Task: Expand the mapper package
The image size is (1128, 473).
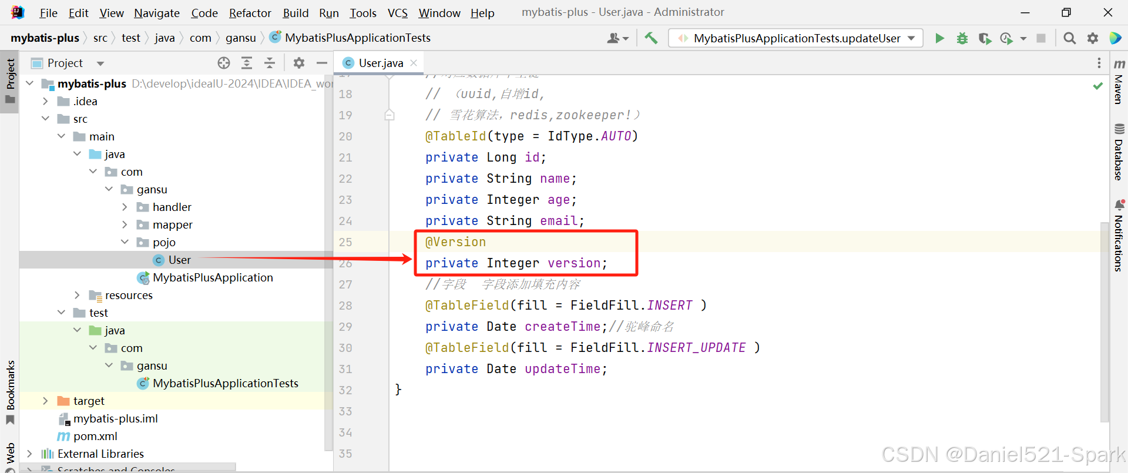Action: 125,224
